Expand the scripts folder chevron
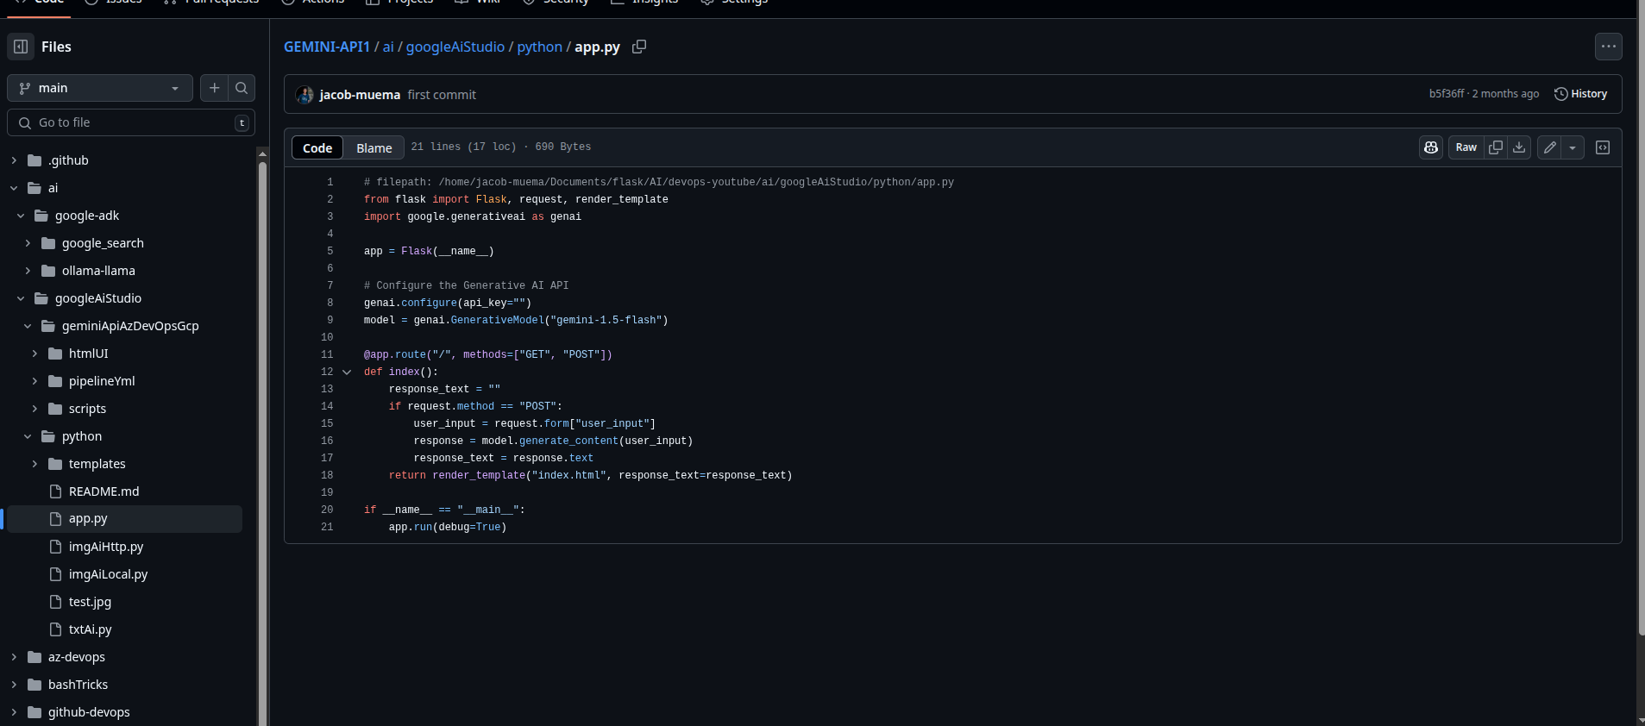Image resolution: width=1645 pixels, height=726 pixels. 35,409
